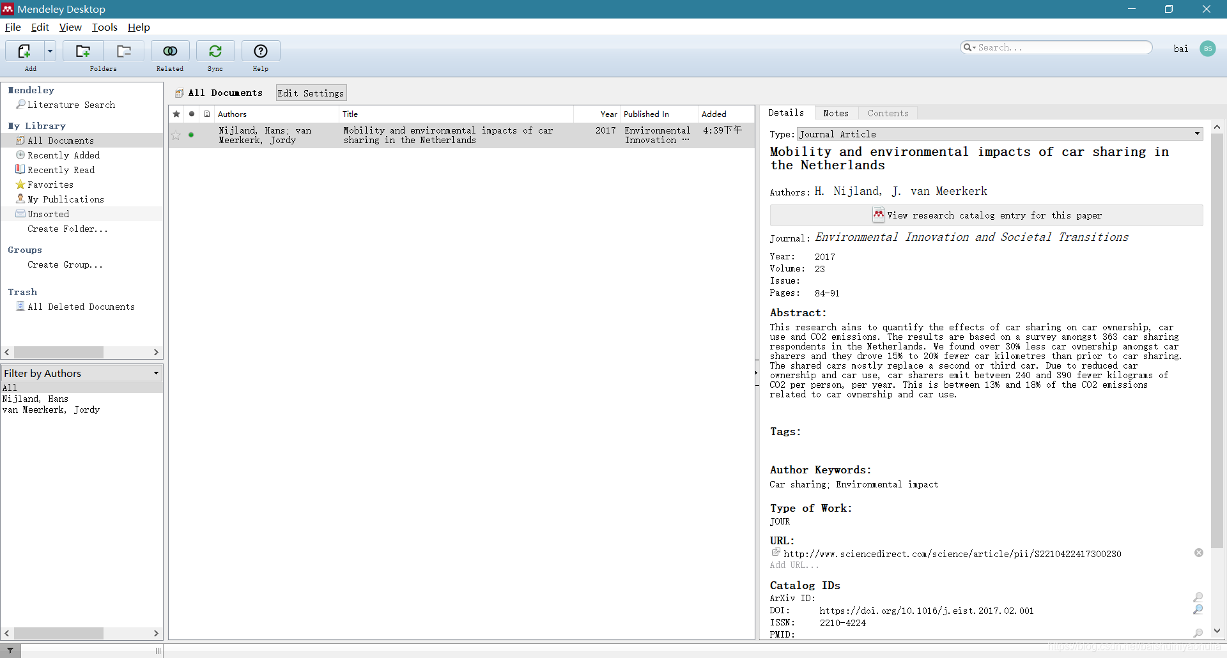Click details panel scroll down arrow

coord(1217,631)
